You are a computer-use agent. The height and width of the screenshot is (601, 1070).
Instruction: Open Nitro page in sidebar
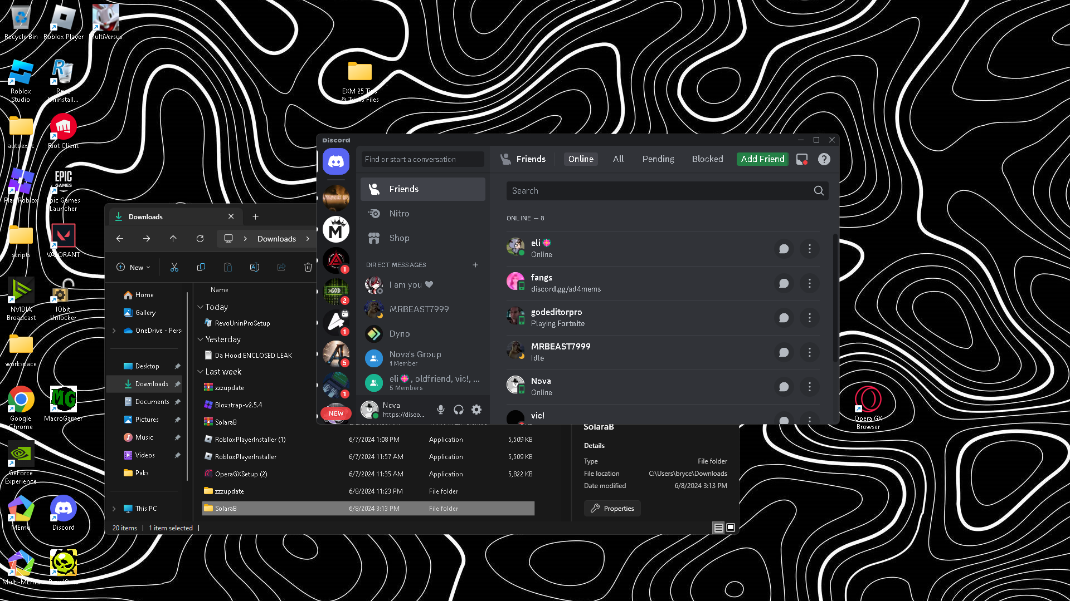[399, 214]
